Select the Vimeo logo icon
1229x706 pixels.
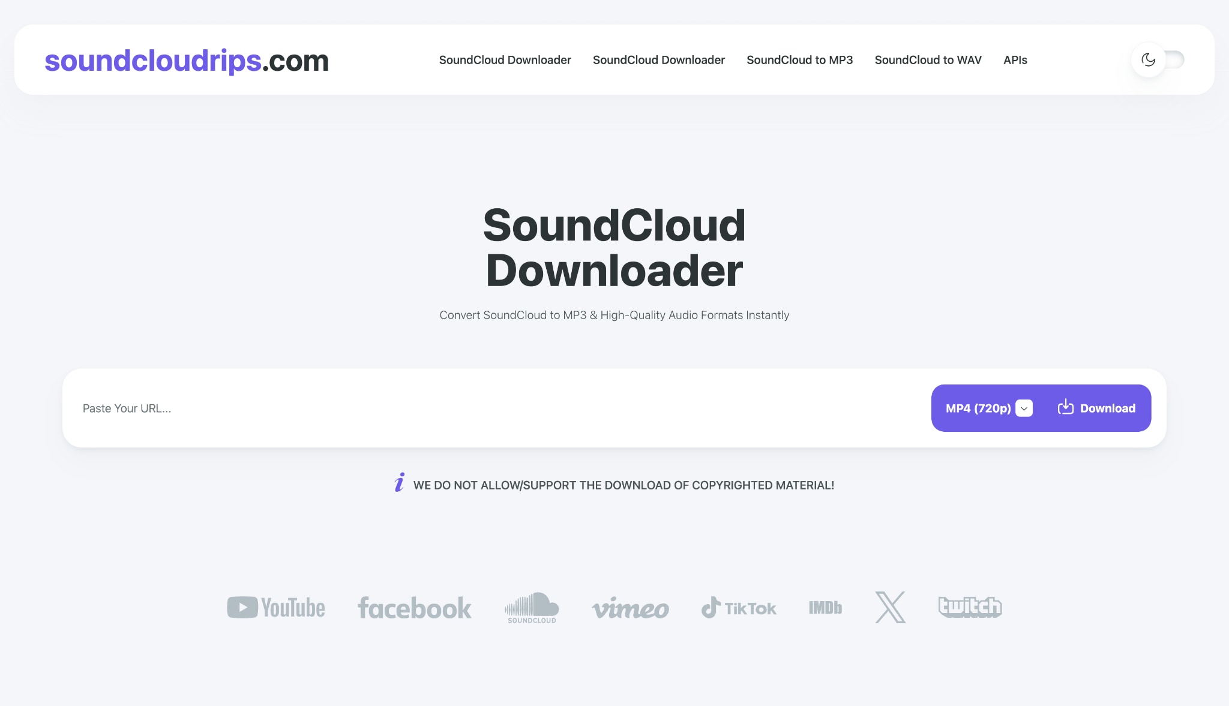pos(631,608)
